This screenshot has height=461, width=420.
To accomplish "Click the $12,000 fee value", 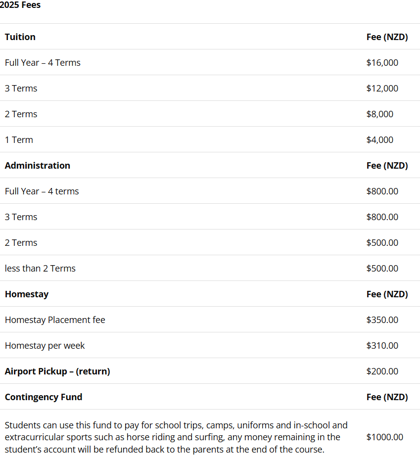I will pyautogui.click(x=382, y=89).
